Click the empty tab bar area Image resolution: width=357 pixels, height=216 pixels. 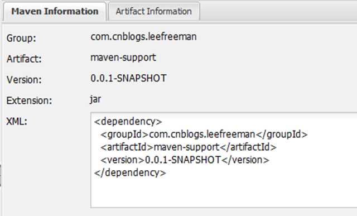pyautogui.click(x=278, y=11)
